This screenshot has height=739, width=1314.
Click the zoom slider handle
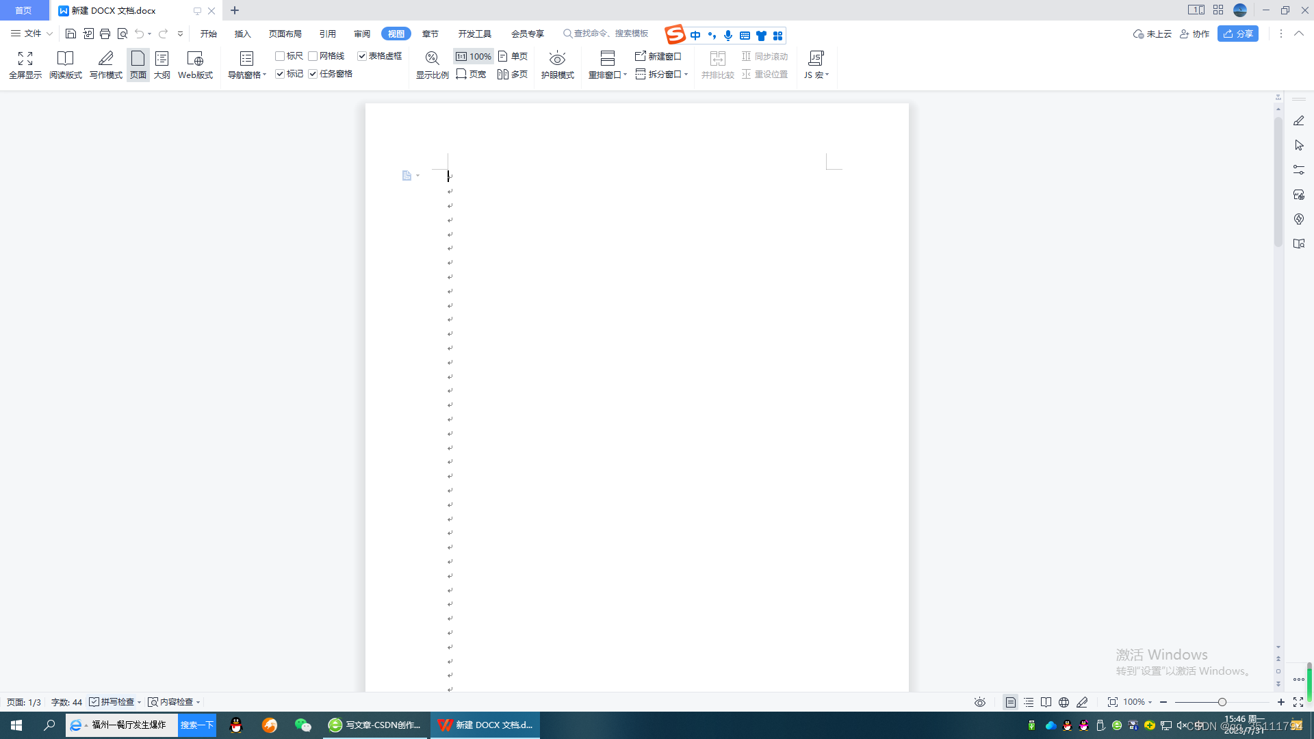click(1222, 702)
